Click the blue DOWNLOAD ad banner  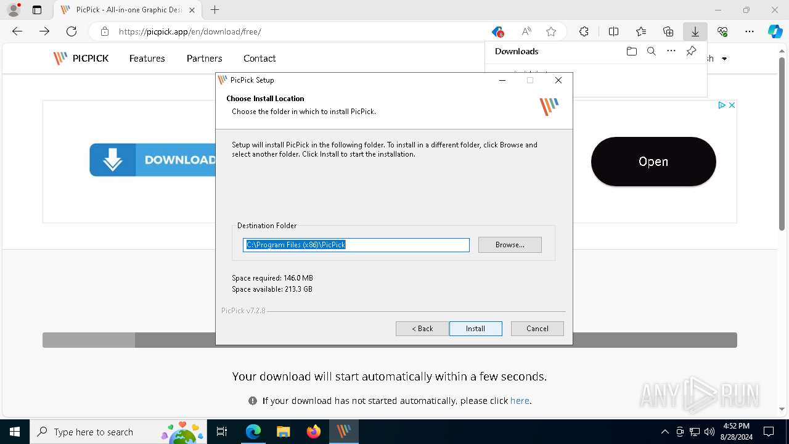pyautogui.click(x=153, y=160)
